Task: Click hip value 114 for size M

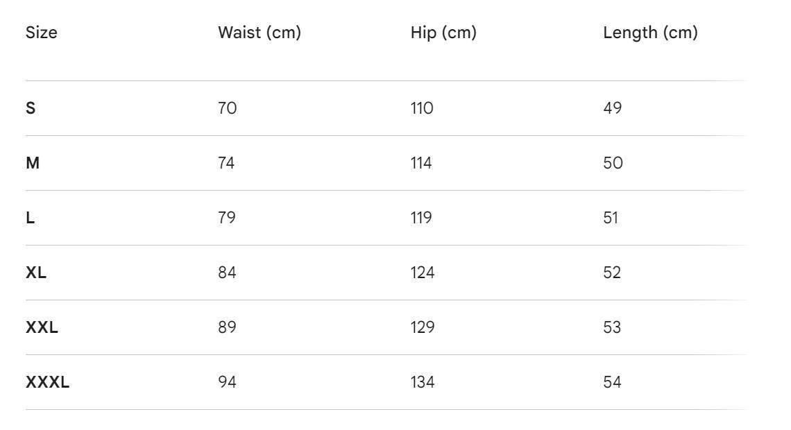Action: pyautogui.click(x=421, y=163)
